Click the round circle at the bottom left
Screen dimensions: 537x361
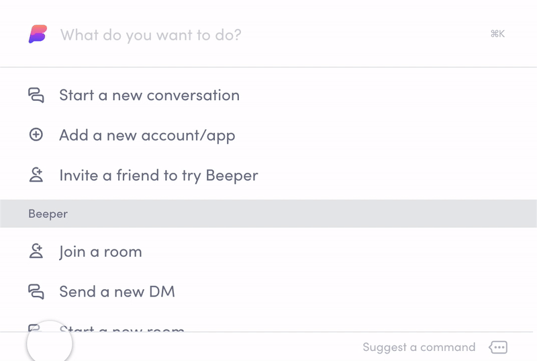(x=49, y=344)
